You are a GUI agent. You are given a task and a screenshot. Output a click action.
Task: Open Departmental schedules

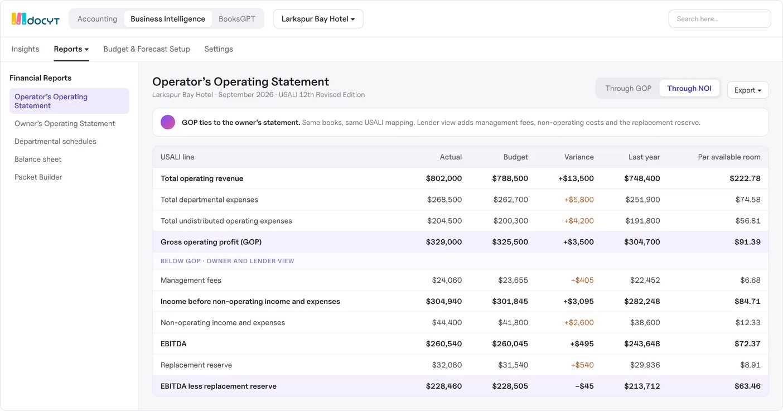coord(55,142)
